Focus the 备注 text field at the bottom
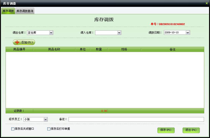This screenshot has height=138, width=210. tap(136, 119)
